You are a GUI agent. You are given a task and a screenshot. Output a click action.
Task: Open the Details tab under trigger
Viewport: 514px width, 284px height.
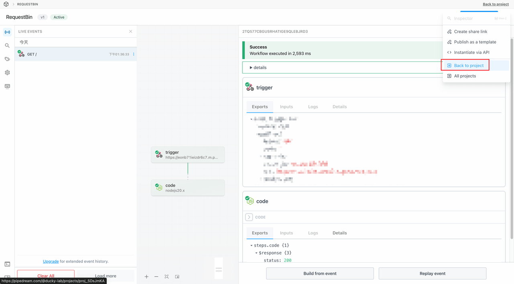pos(340,107)
